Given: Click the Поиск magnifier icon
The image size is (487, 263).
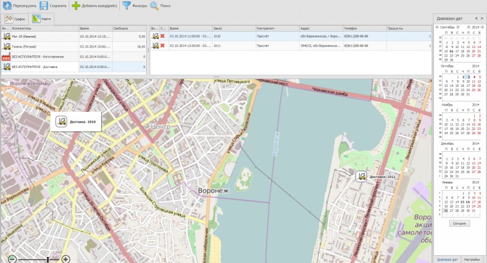Looking at the screenshot, I should click(155, 6).
